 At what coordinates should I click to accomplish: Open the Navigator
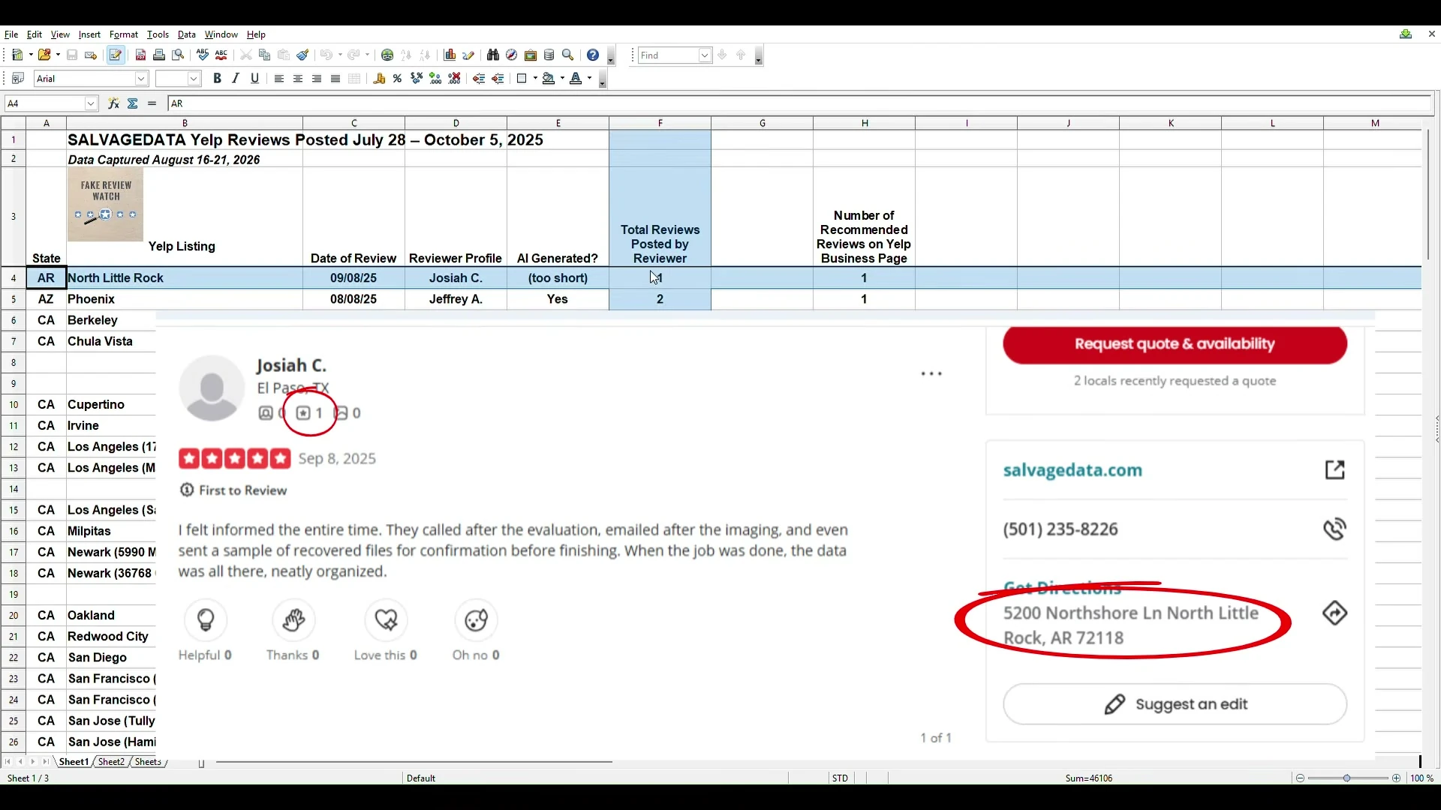[x=512, y=55]
